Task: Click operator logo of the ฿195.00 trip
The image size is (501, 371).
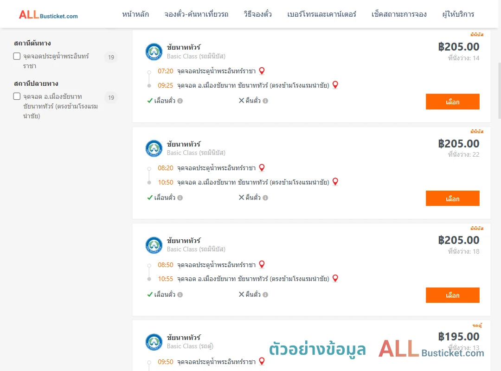Action: tap(154, 342)
